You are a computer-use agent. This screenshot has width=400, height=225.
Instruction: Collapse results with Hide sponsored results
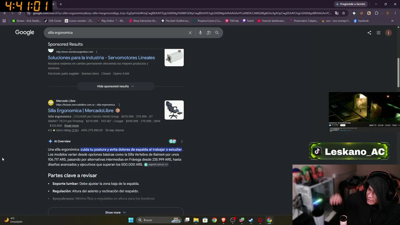tap(116, 86)
